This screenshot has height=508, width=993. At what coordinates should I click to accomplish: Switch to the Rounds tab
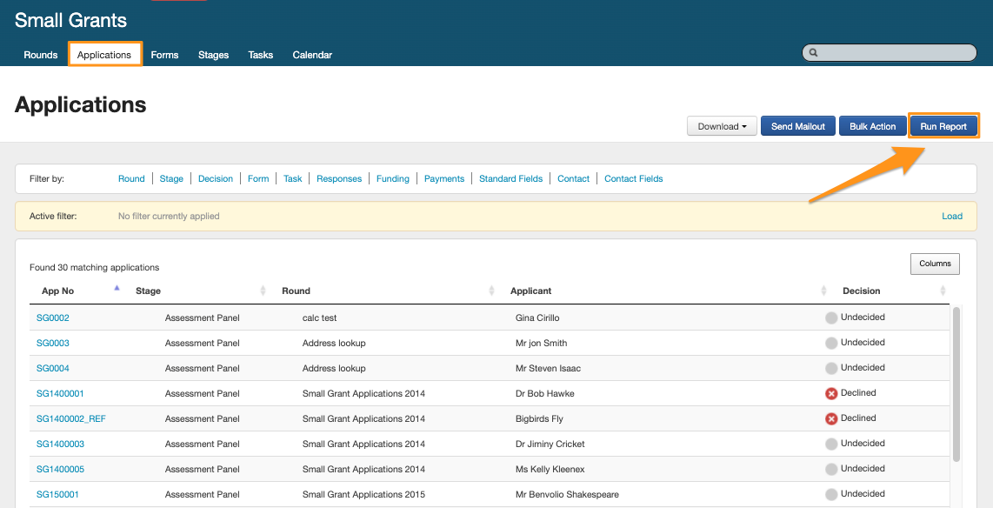click(41, 55)
